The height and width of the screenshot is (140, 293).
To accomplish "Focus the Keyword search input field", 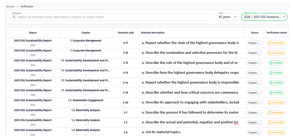I will pyautogui.click(x=111, y=17).
